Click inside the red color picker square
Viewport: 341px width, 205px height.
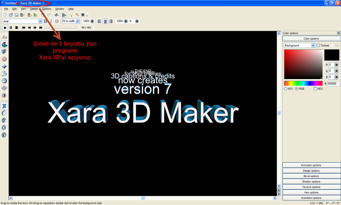point(303,64)
